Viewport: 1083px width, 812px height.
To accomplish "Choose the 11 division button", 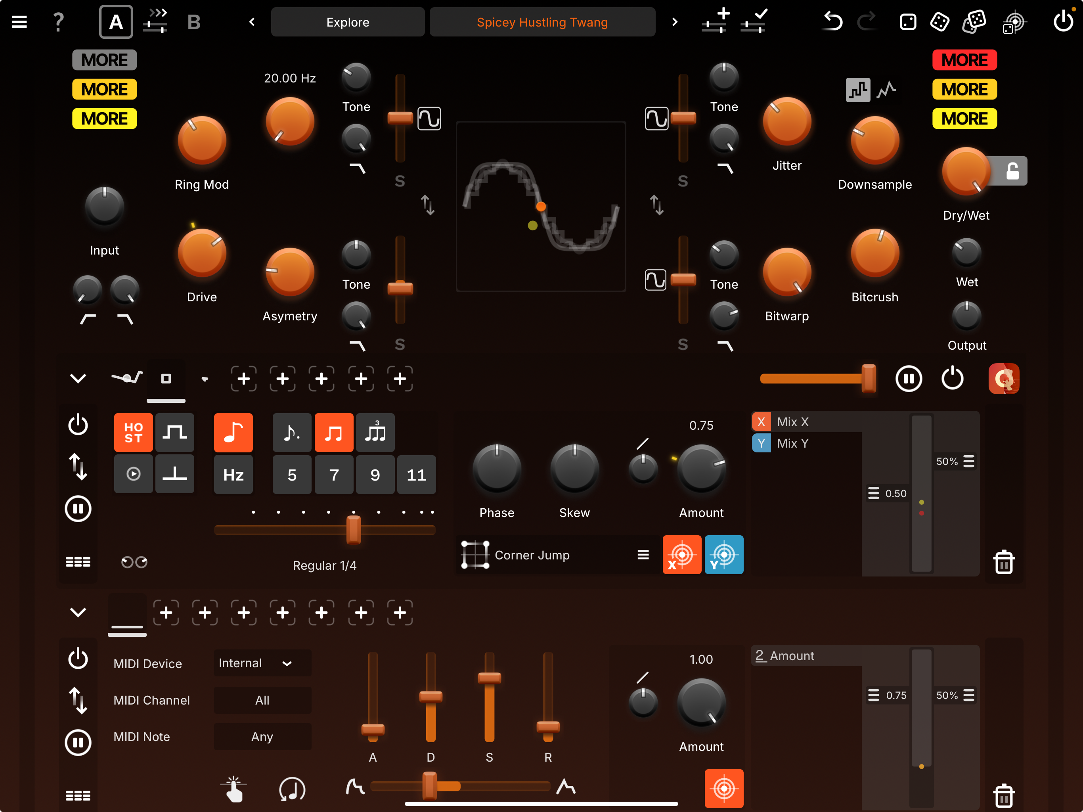I will (416, 474).
